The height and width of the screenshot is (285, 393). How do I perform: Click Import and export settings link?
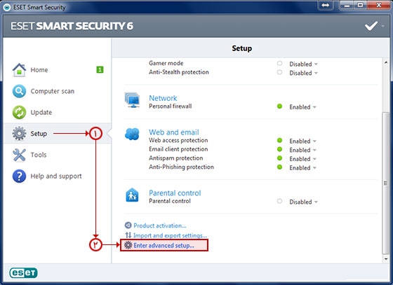[x=170, y=235]
